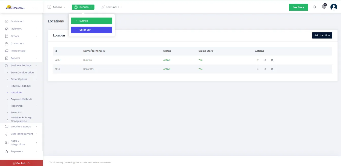Click the See Store button
The width and height of the screenshot is (341, 166).
[298, 7]
